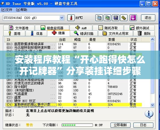Click the HD Tune title bar icon
The width and height of the screenshot is (160, 130).
pyautogui.click(x=2, y=4)
